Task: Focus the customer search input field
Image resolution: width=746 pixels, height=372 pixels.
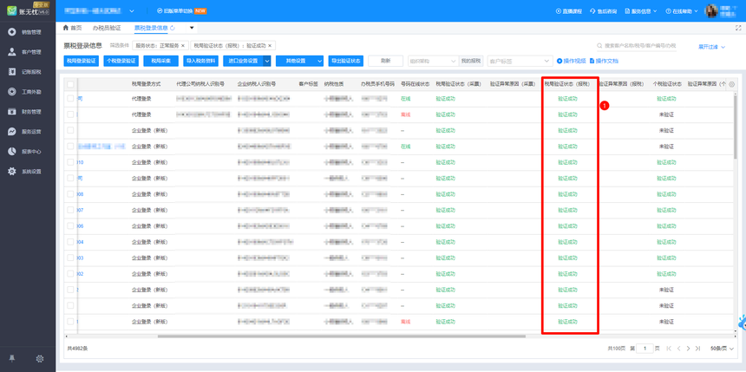Action: (x=637, y=46)
